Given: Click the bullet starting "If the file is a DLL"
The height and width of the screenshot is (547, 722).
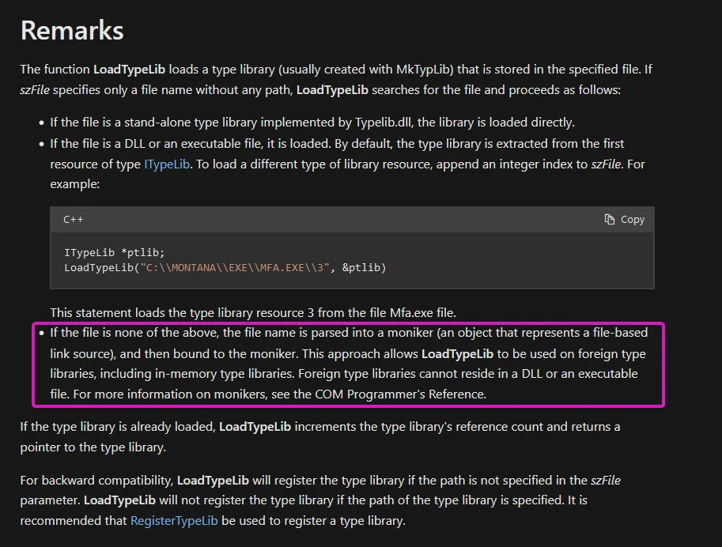Looking at the screenshot, I should point(337,144).
